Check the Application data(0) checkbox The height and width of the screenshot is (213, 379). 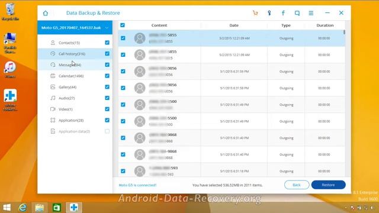[107, 131]
